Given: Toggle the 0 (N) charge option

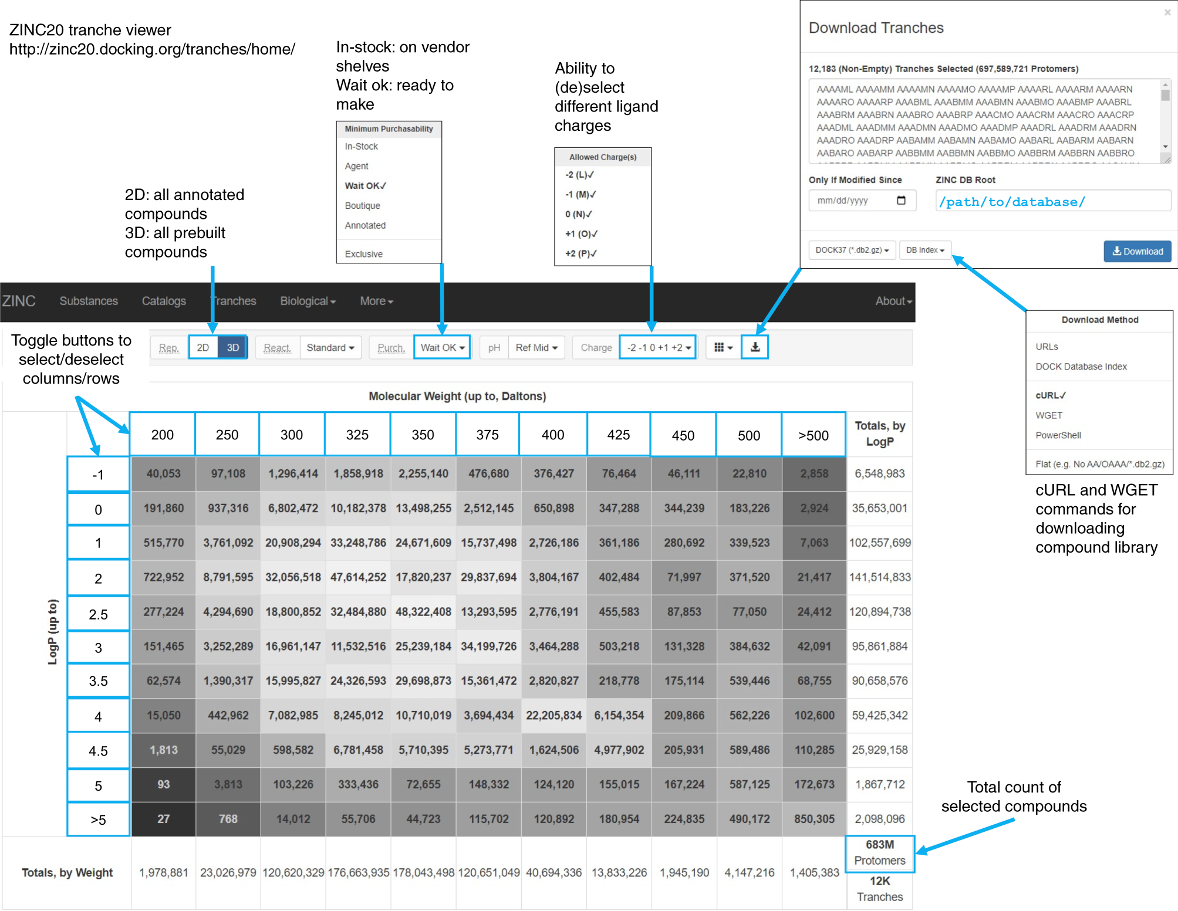Looking at the screenshot, I should point(579,214).
